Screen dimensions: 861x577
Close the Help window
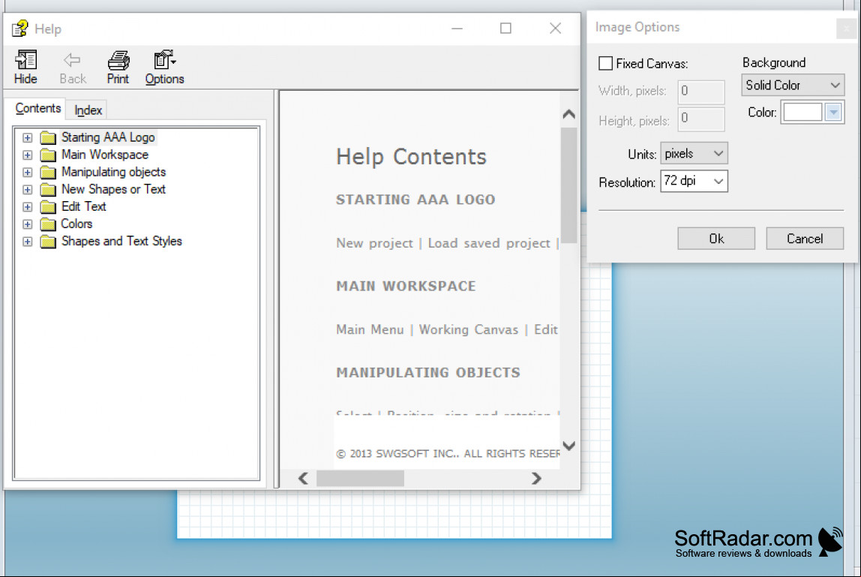pos(555,28)
